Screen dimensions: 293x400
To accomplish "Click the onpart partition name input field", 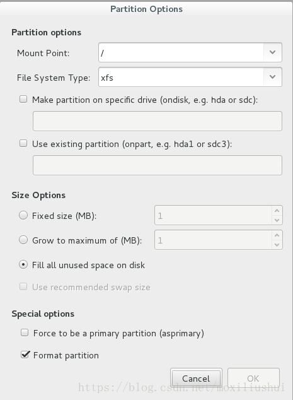I will [158, 165].
